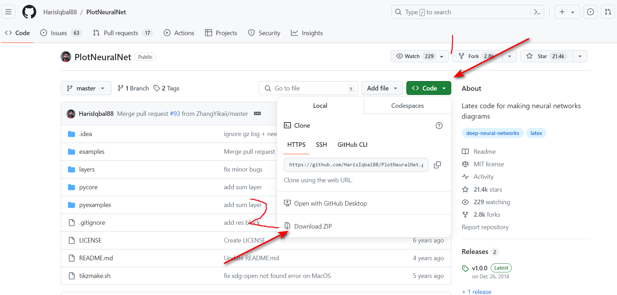Open the layers folder
This screenshot has height=295, width=617.
pyautogui.click(x=87, y=169)
